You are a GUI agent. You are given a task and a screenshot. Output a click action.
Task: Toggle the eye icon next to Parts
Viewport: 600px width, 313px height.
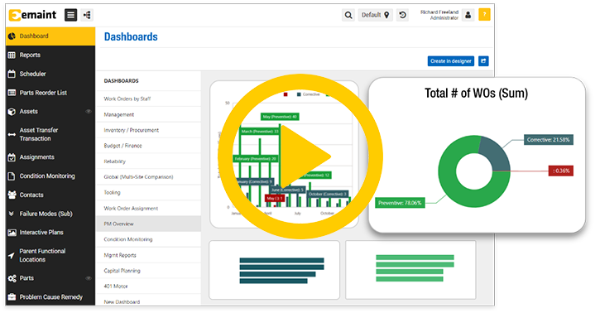tap(89, 278)
